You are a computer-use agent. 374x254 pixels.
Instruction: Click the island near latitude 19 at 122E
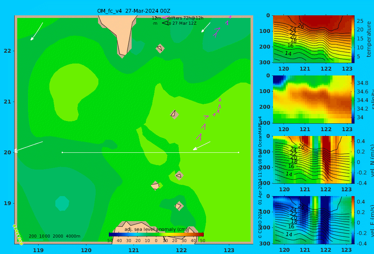[179, 206]
